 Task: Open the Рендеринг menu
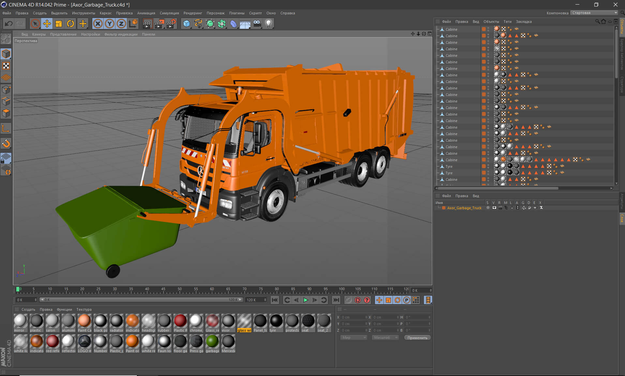click(193, 13)
